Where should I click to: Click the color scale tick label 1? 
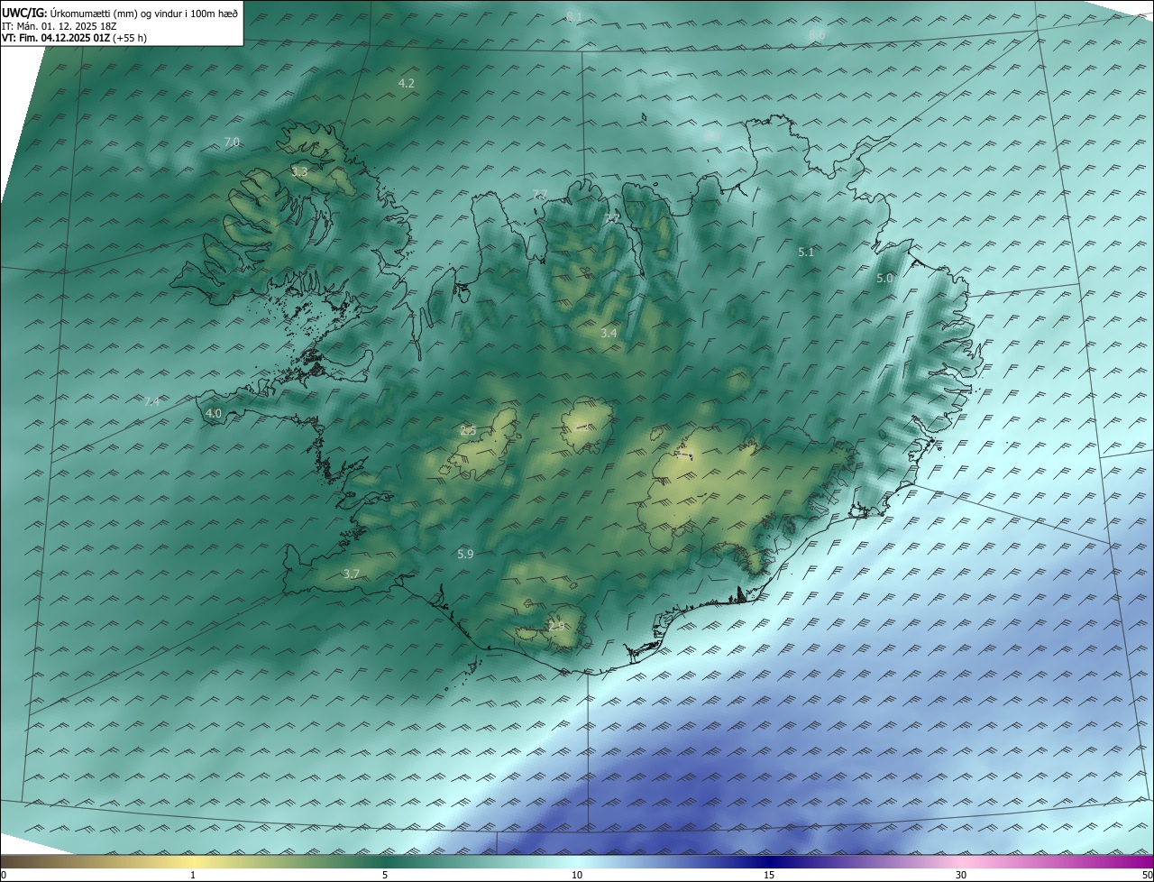tap(193, 875)
